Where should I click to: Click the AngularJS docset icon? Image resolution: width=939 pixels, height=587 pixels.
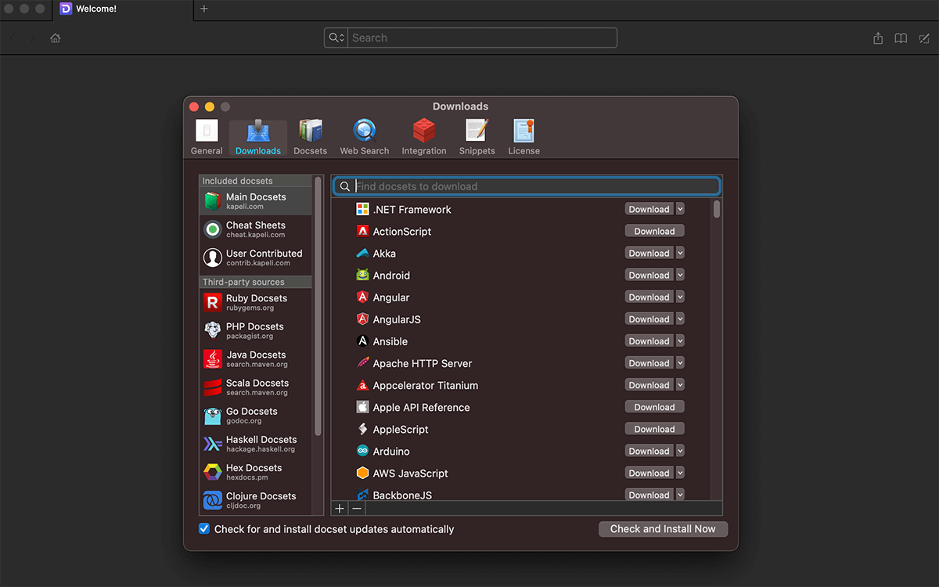[x=362, y=319]
